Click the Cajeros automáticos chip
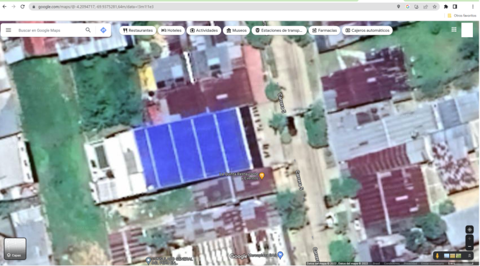Image resolution: width=480 pixels, height=266 pixels. [367, 30]
